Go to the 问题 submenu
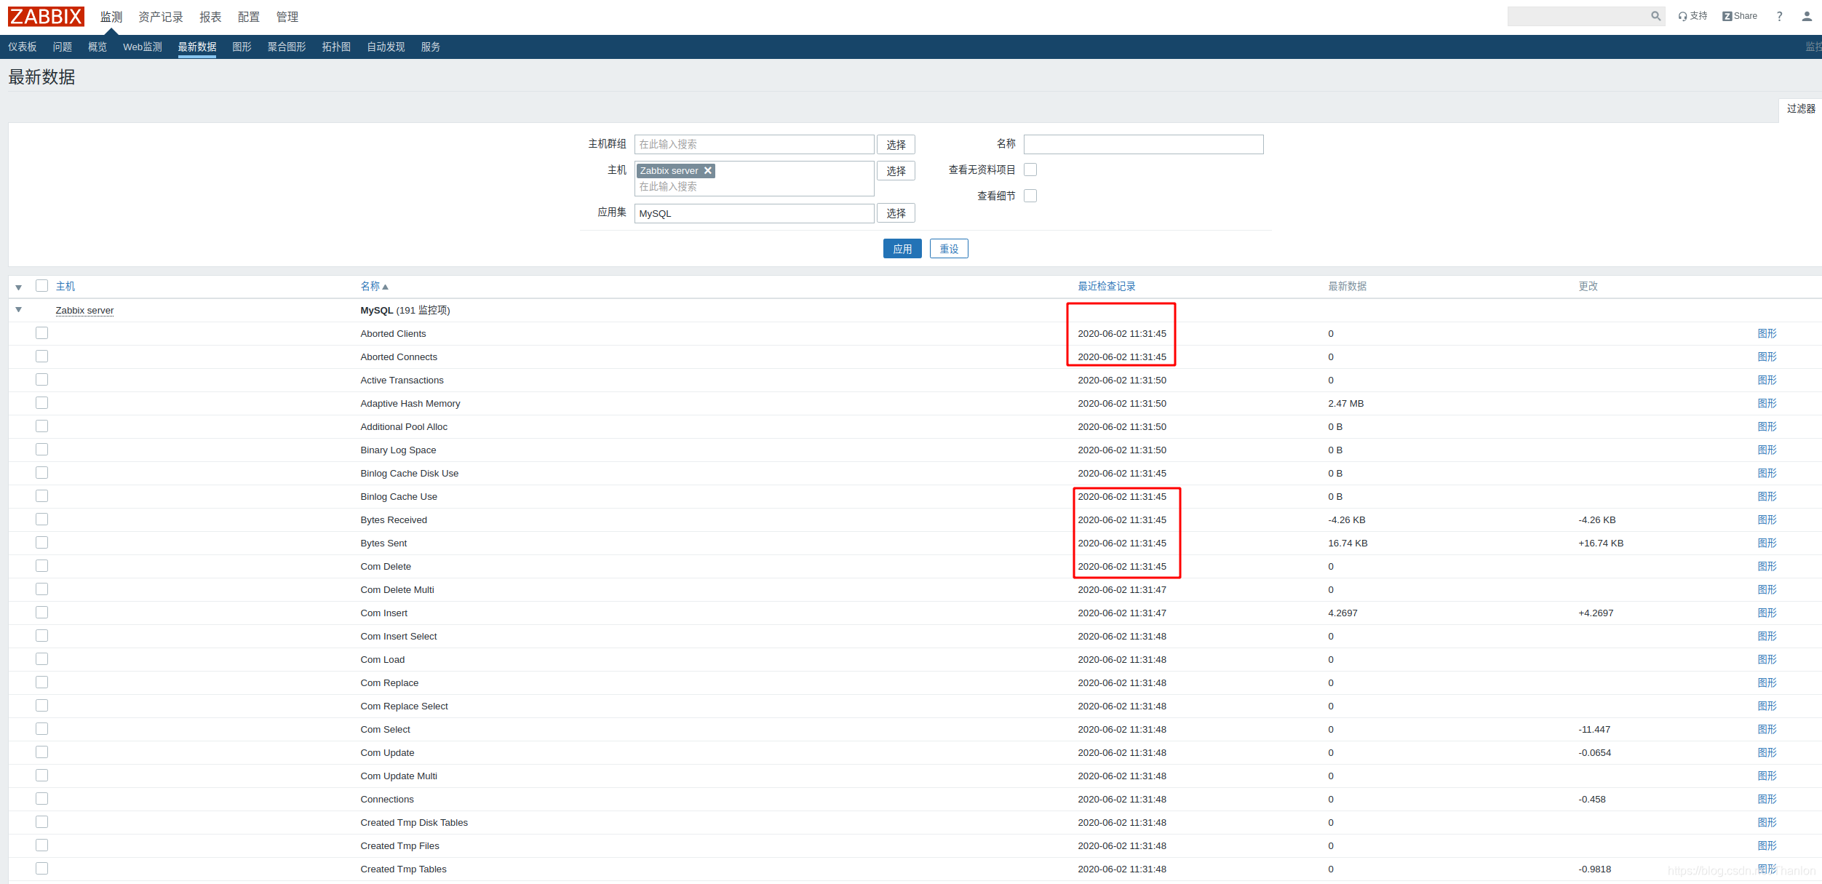 (63, 47)
